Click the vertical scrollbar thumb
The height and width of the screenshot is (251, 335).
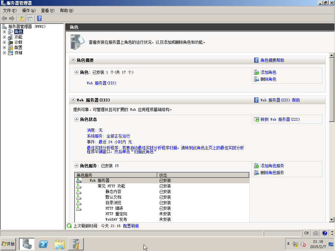[332, 90]
